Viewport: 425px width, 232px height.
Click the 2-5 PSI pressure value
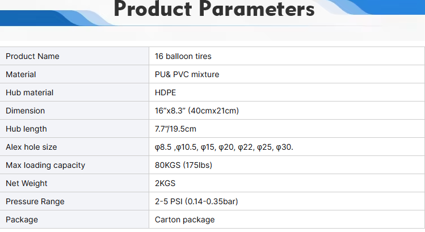tap(196, 201)
